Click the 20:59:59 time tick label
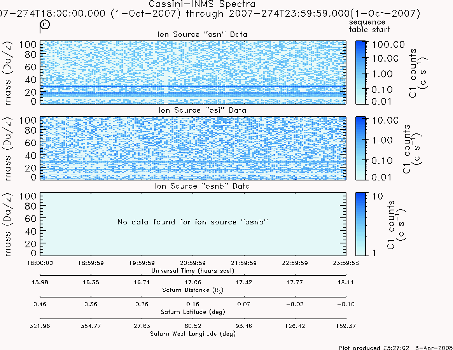 (193, 263)
